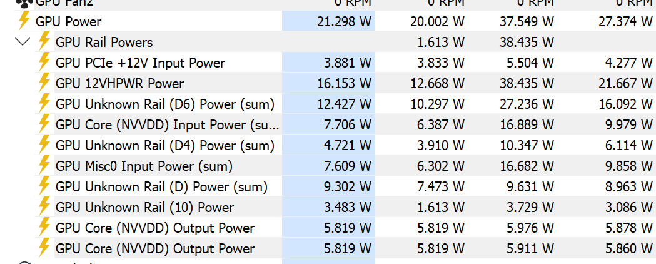
Task: Click the Unknown Rail (D6) Power lightning icon
Action: (44, 104)
